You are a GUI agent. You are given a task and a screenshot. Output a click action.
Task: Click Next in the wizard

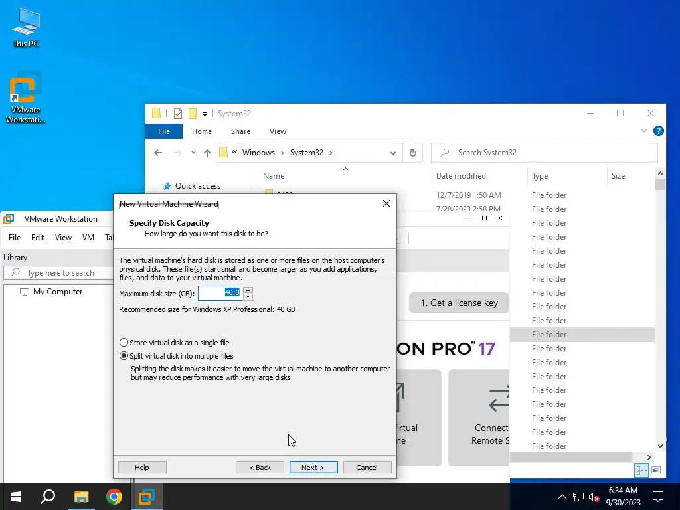313,467
